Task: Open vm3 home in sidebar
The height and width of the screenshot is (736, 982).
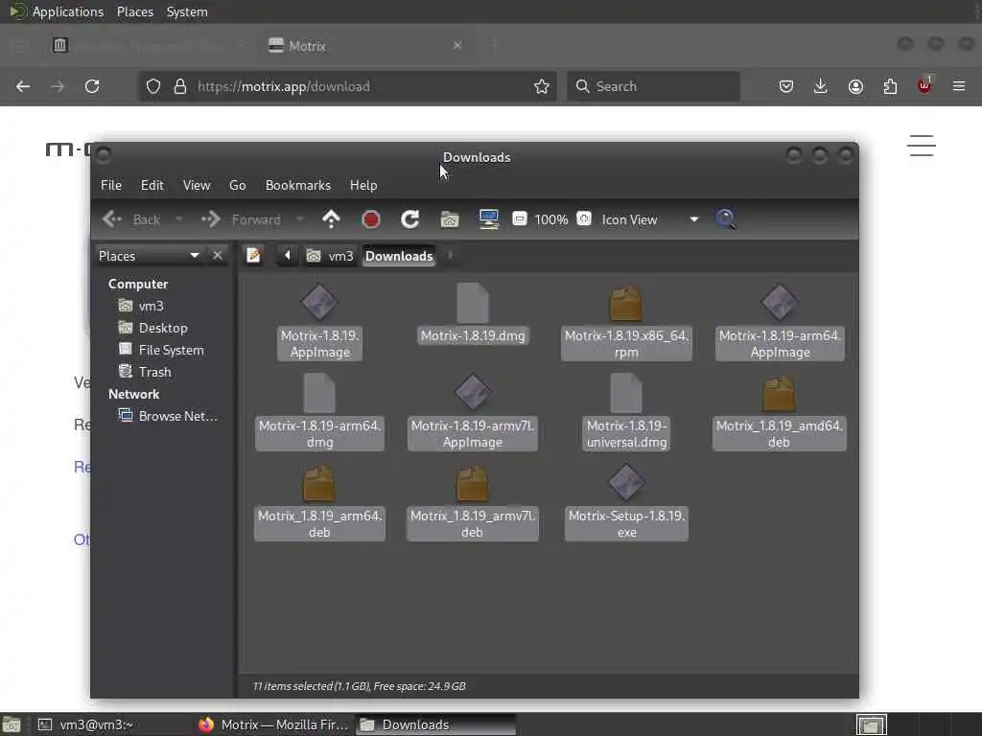Action: point(141,306)
